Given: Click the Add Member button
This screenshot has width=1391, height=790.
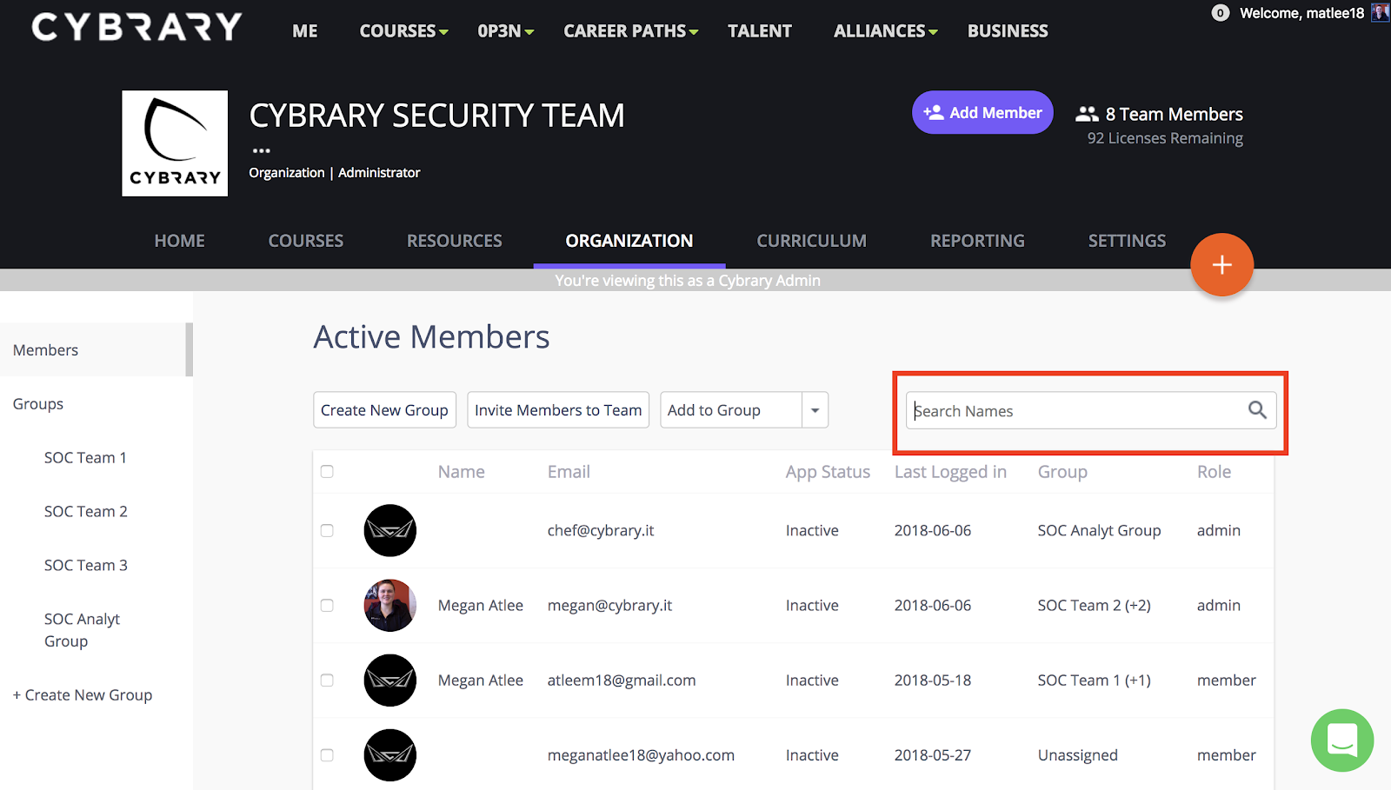Looking at the screenshot, I should (x=982, y=112).
